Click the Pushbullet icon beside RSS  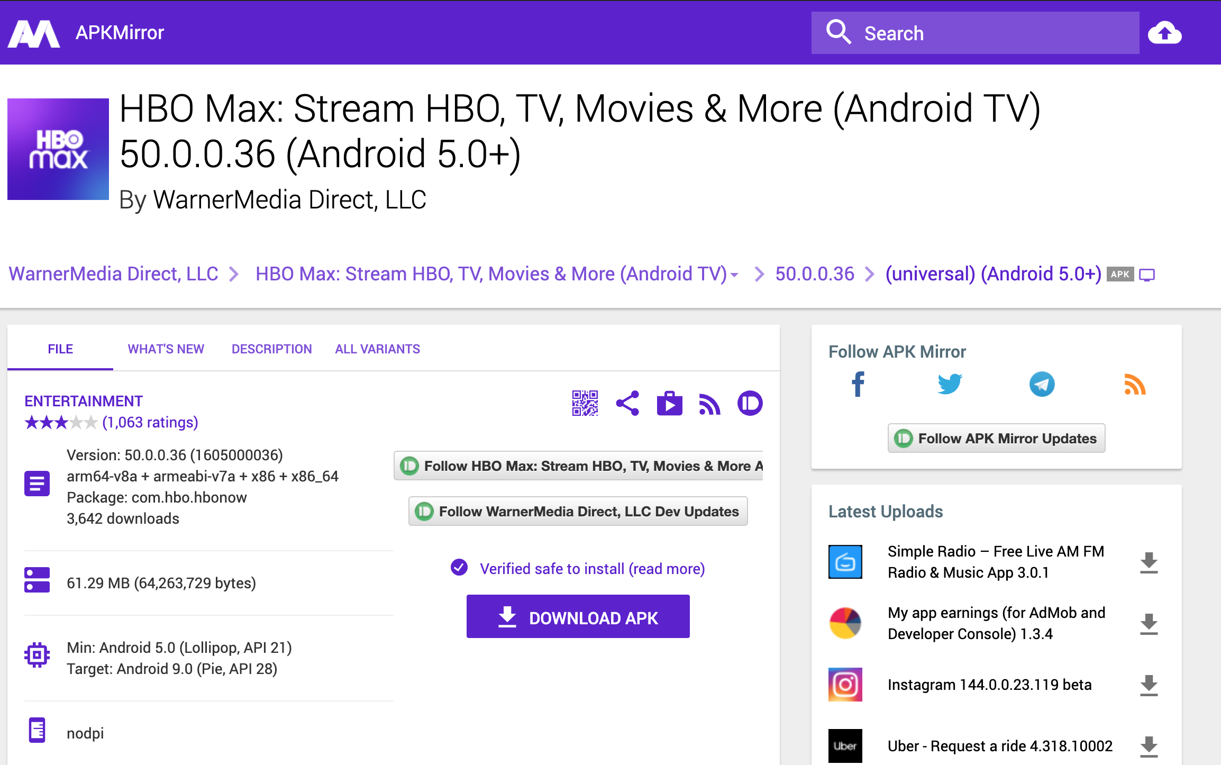point(750,404)
